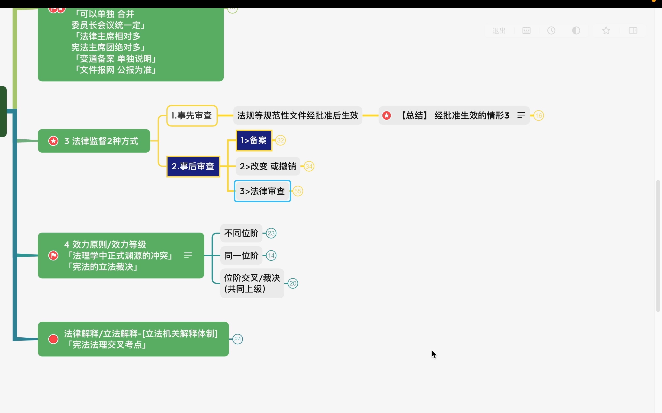The image size is (662, 413).
Task: Click the 退出 exit button
Action: 499,31
